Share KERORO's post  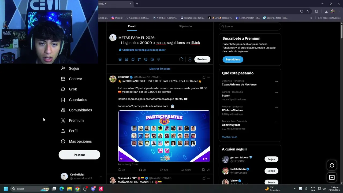pyautogui.click(x=209, y=170)
